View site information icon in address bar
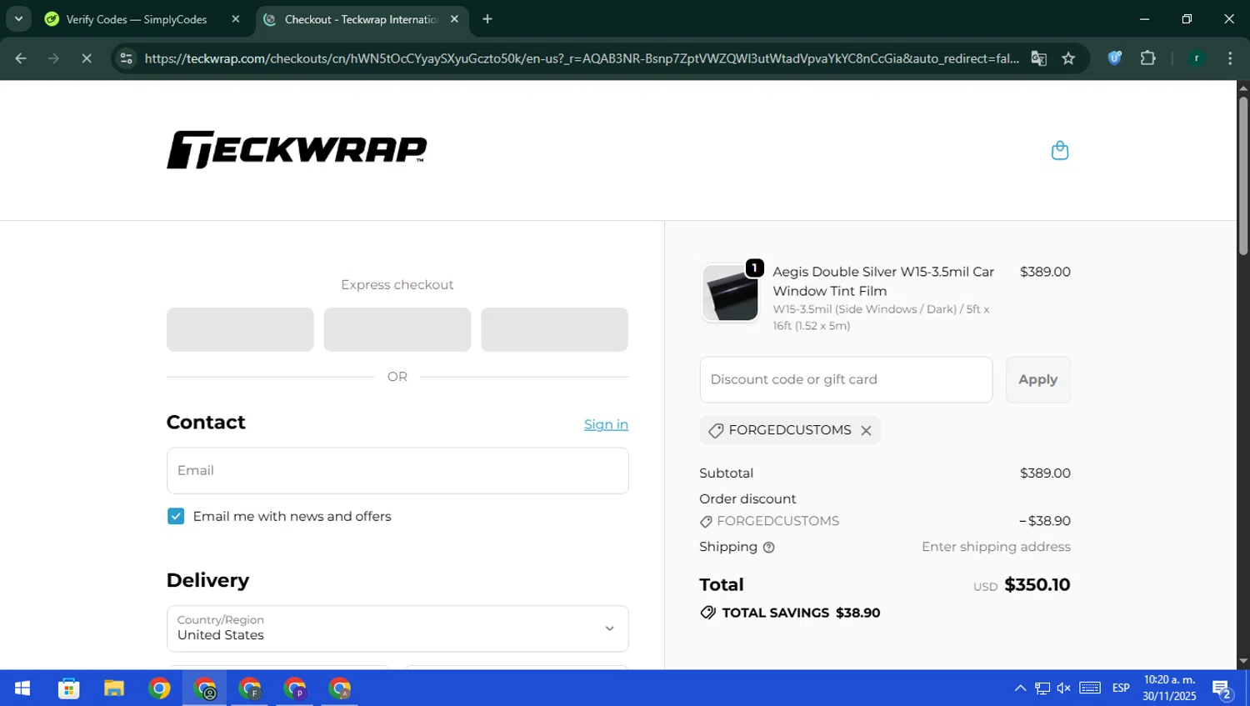This screenshot has width=1250, height=706. [x=127, y=58]
